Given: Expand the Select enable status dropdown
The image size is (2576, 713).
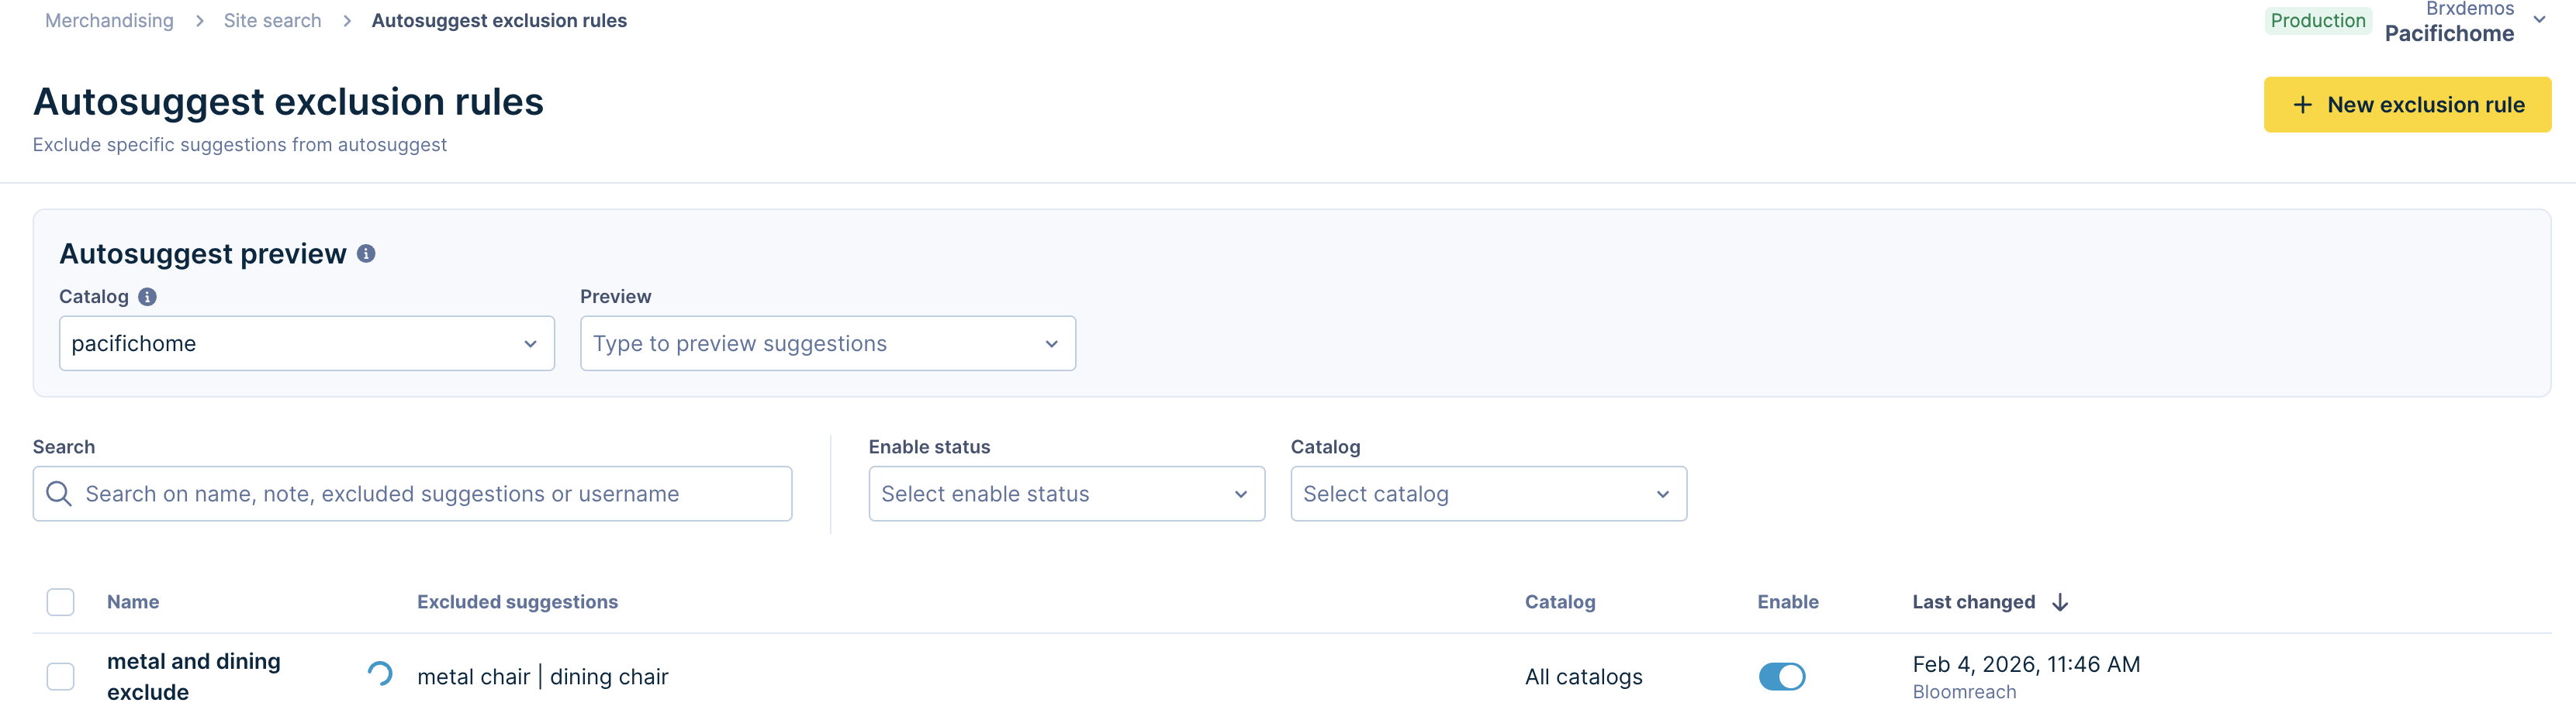Looking at the screenshot, I should [1066, 494].
